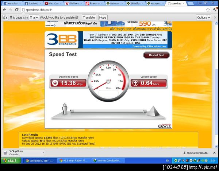Click the Translate button
The width and height of the screenshot is (219, 171).
point(89,18)
